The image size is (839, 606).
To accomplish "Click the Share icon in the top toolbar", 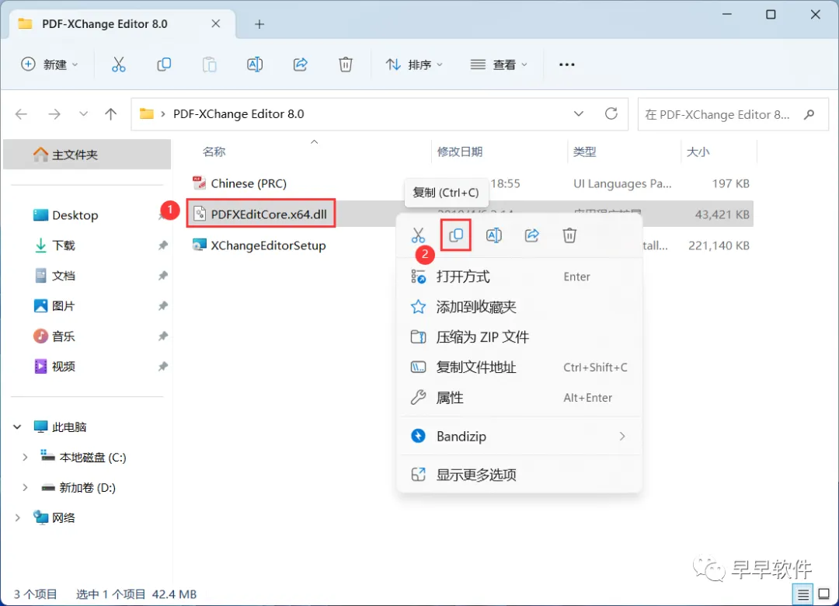I will 300,64.
